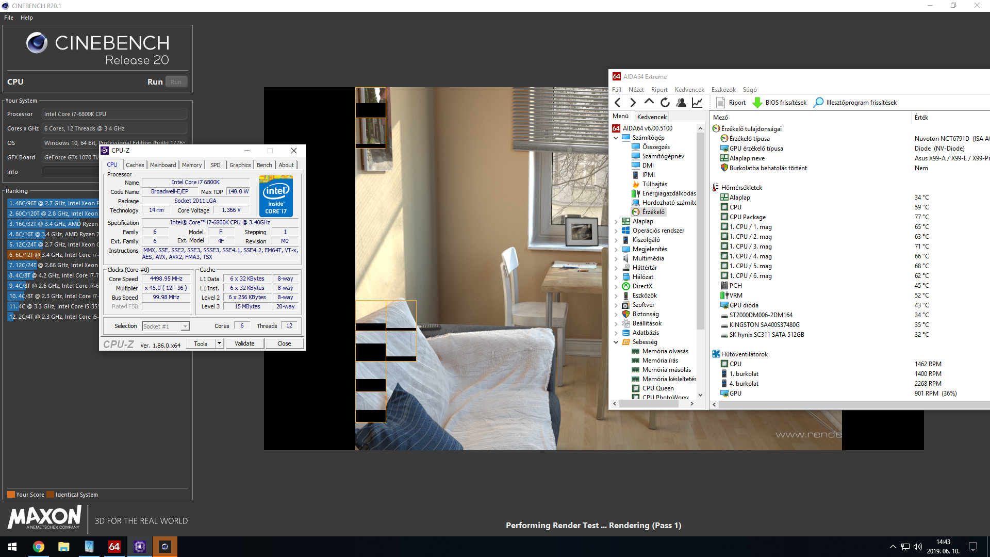Click Mező column header in AIDA64
This screenshot has height=557, width=990.
(811, 118)
